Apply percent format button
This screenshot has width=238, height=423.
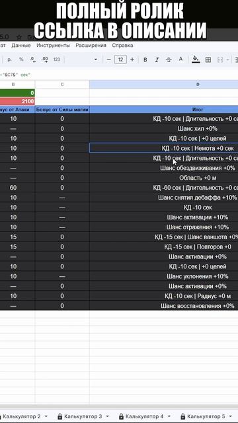21,59
